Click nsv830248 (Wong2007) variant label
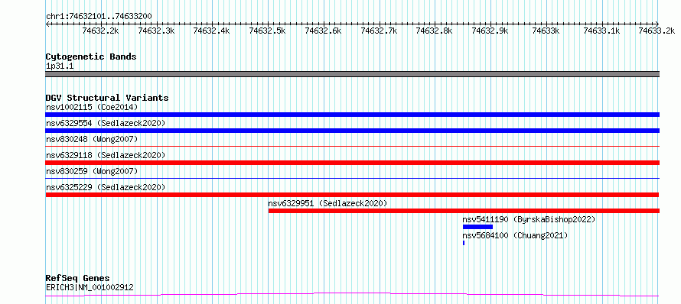681x304 pixels. click(92, 139)
